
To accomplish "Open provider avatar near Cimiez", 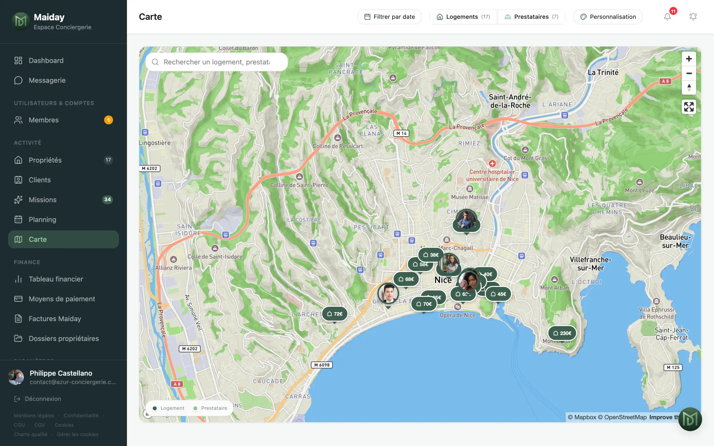I will 466,220.
